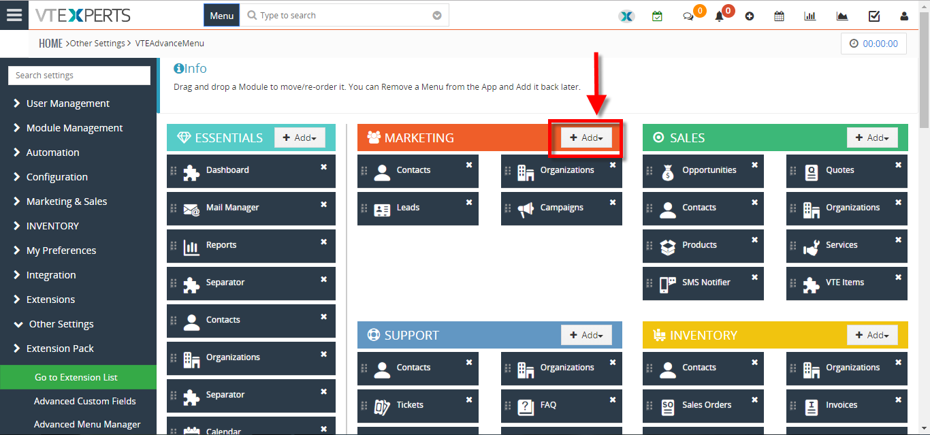Click the SMS Notifier phone icon

coord(667,283)
